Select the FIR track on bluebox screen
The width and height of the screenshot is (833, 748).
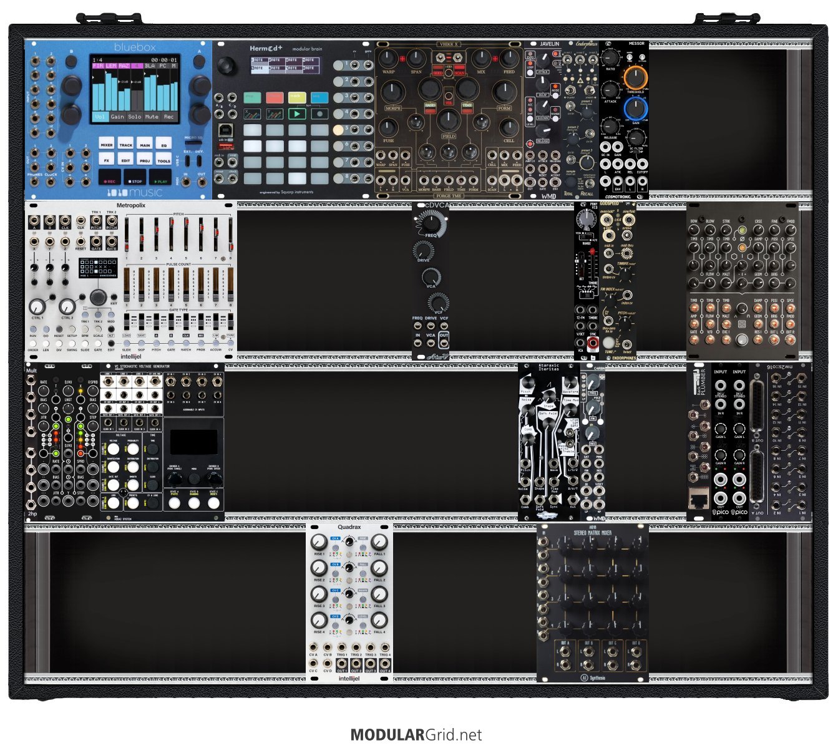(98, 66)
